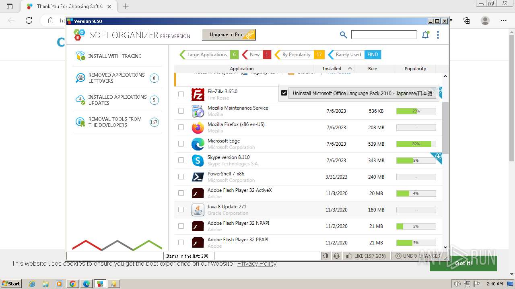
Task: Click the Soft Organizer search field
Action: [384, 35]
